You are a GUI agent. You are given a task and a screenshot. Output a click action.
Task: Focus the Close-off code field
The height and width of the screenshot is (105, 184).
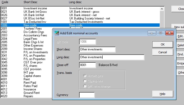[x=87, y=65]
